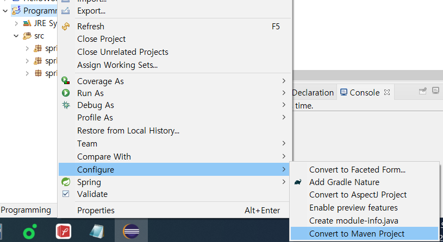Choose Add Gradle Nature option

365,182
